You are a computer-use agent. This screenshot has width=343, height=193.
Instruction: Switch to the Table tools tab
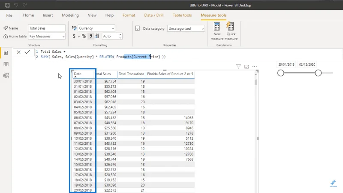[182, 15]
